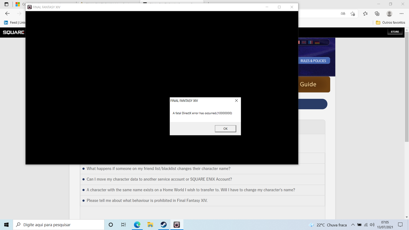Show hidden system tray icons
Image resolution: width=409 pixels, height=230 pixels.
(353, 225)
